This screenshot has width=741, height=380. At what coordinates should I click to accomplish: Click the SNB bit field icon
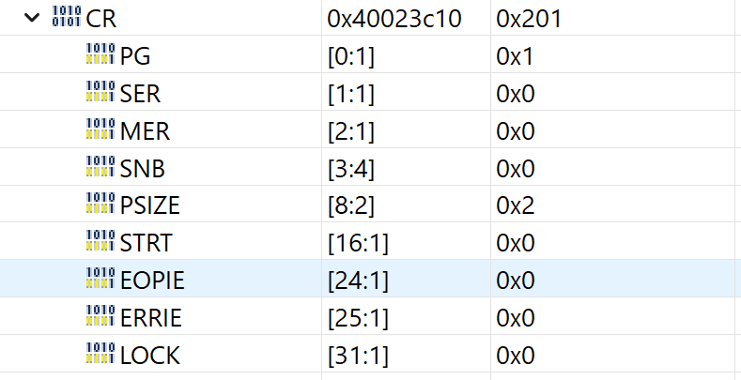tap(100, 168)
